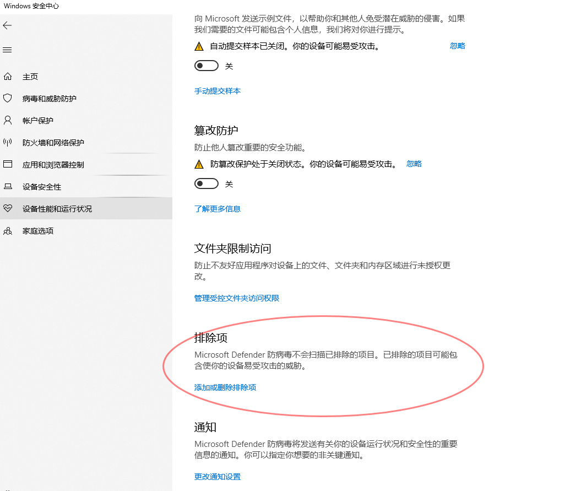
Task: Select the 设备安全性 laptop icon
Action: pos(8,187)
